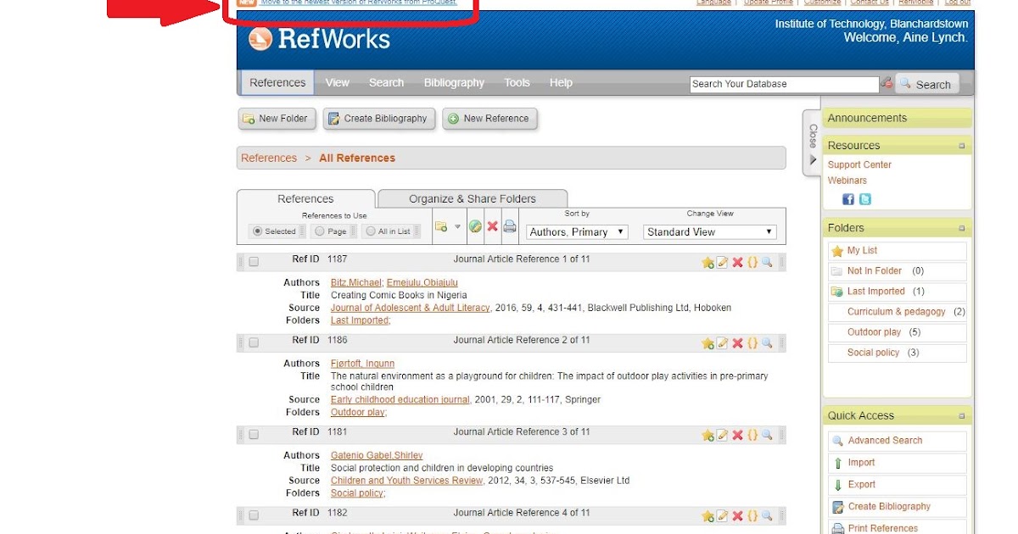Open the Sort by dropdown showing Authors, Primary
This screenshot has width=1018, height=534.
point(576,231)
